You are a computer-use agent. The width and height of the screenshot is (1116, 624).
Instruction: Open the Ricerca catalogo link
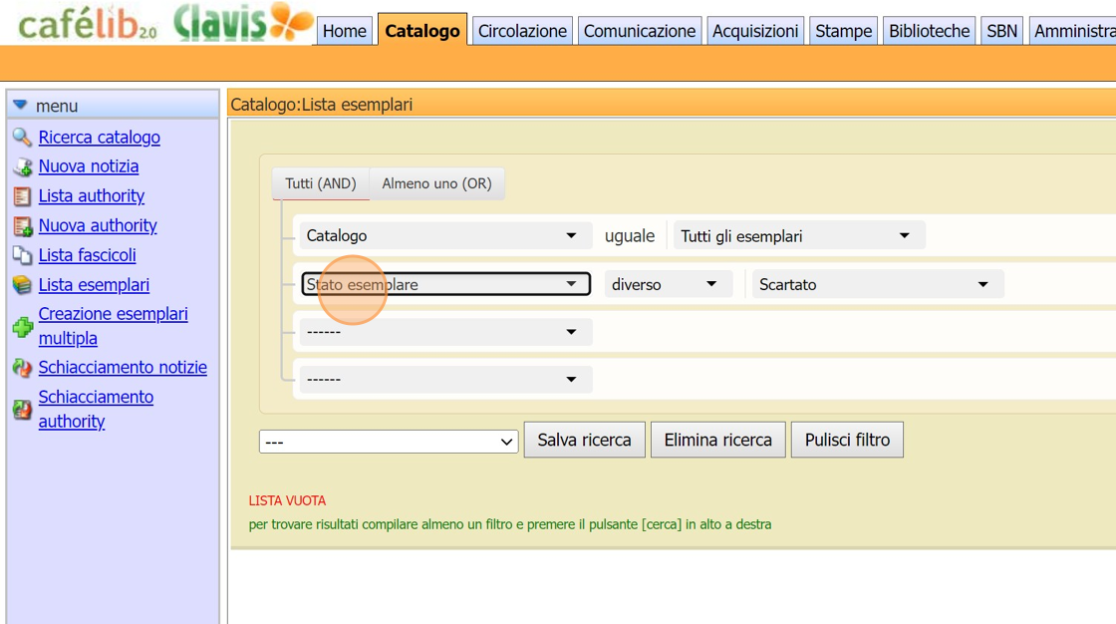pos(99,138)
